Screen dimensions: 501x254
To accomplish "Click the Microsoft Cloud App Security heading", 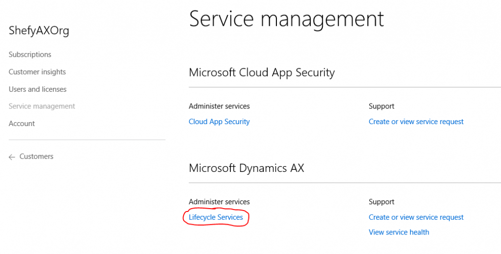I will tap(262, 73).
